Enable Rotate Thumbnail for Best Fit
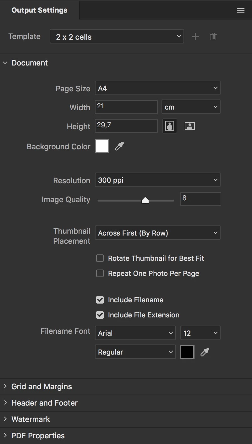This screenshot has width=252, height=444. (100, 259)
